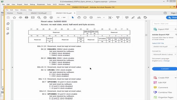Open the stamp tool icon

pyautogui.click(x=145, y=17)
